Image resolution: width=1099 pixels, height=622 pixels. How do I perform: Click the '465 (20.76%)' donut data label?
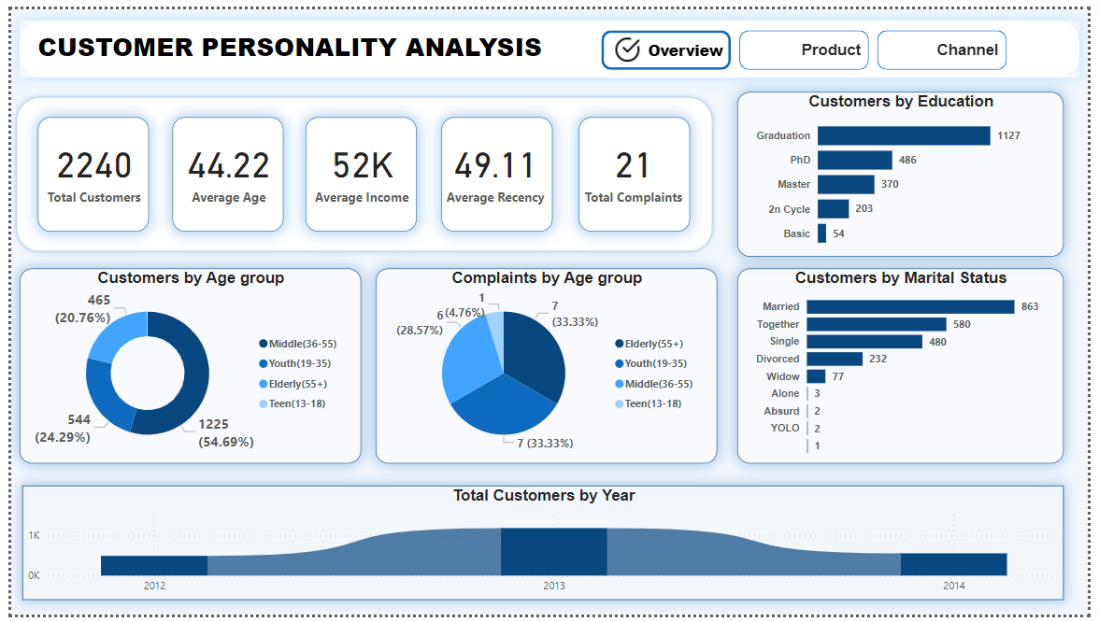(82, 309)
